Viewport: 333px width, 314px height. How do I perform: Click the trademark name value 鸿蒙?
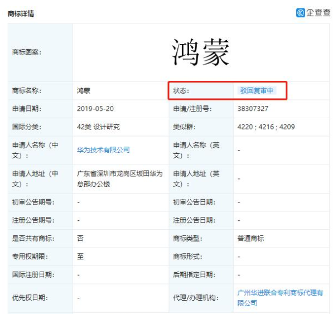click(x=84, y=91)
